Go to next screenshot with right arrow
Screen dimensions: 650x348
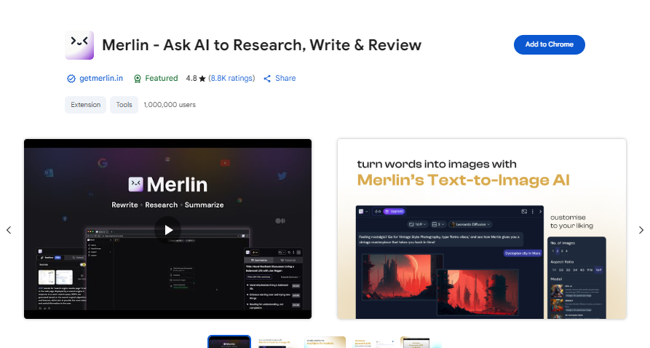(x=641, y=230)
